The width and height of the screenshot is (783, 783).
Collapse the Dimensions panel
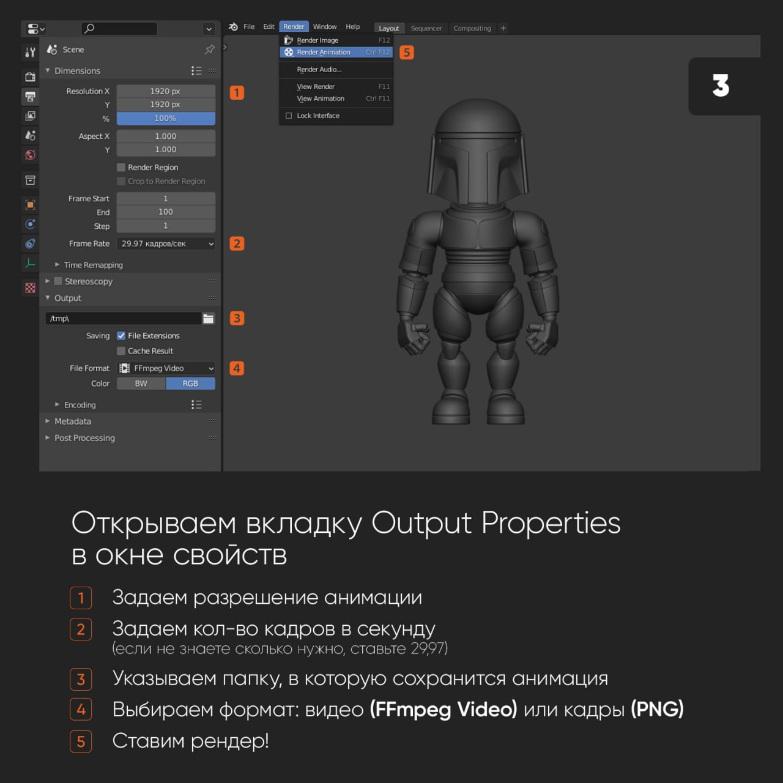pyautogui.click(x=48, y=71)
